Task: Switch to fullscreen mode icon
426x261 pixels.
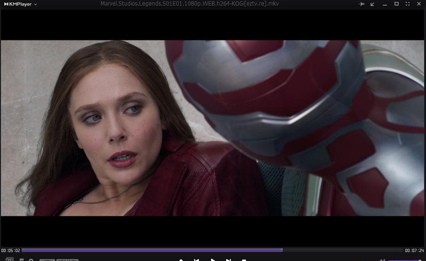Action: 408,4
